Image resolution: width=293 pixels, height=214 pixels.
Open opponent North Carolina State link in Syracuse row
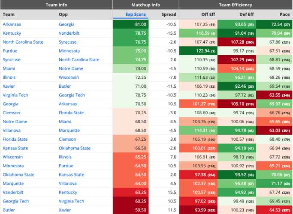pyautogui.click(x=79, y=59)
